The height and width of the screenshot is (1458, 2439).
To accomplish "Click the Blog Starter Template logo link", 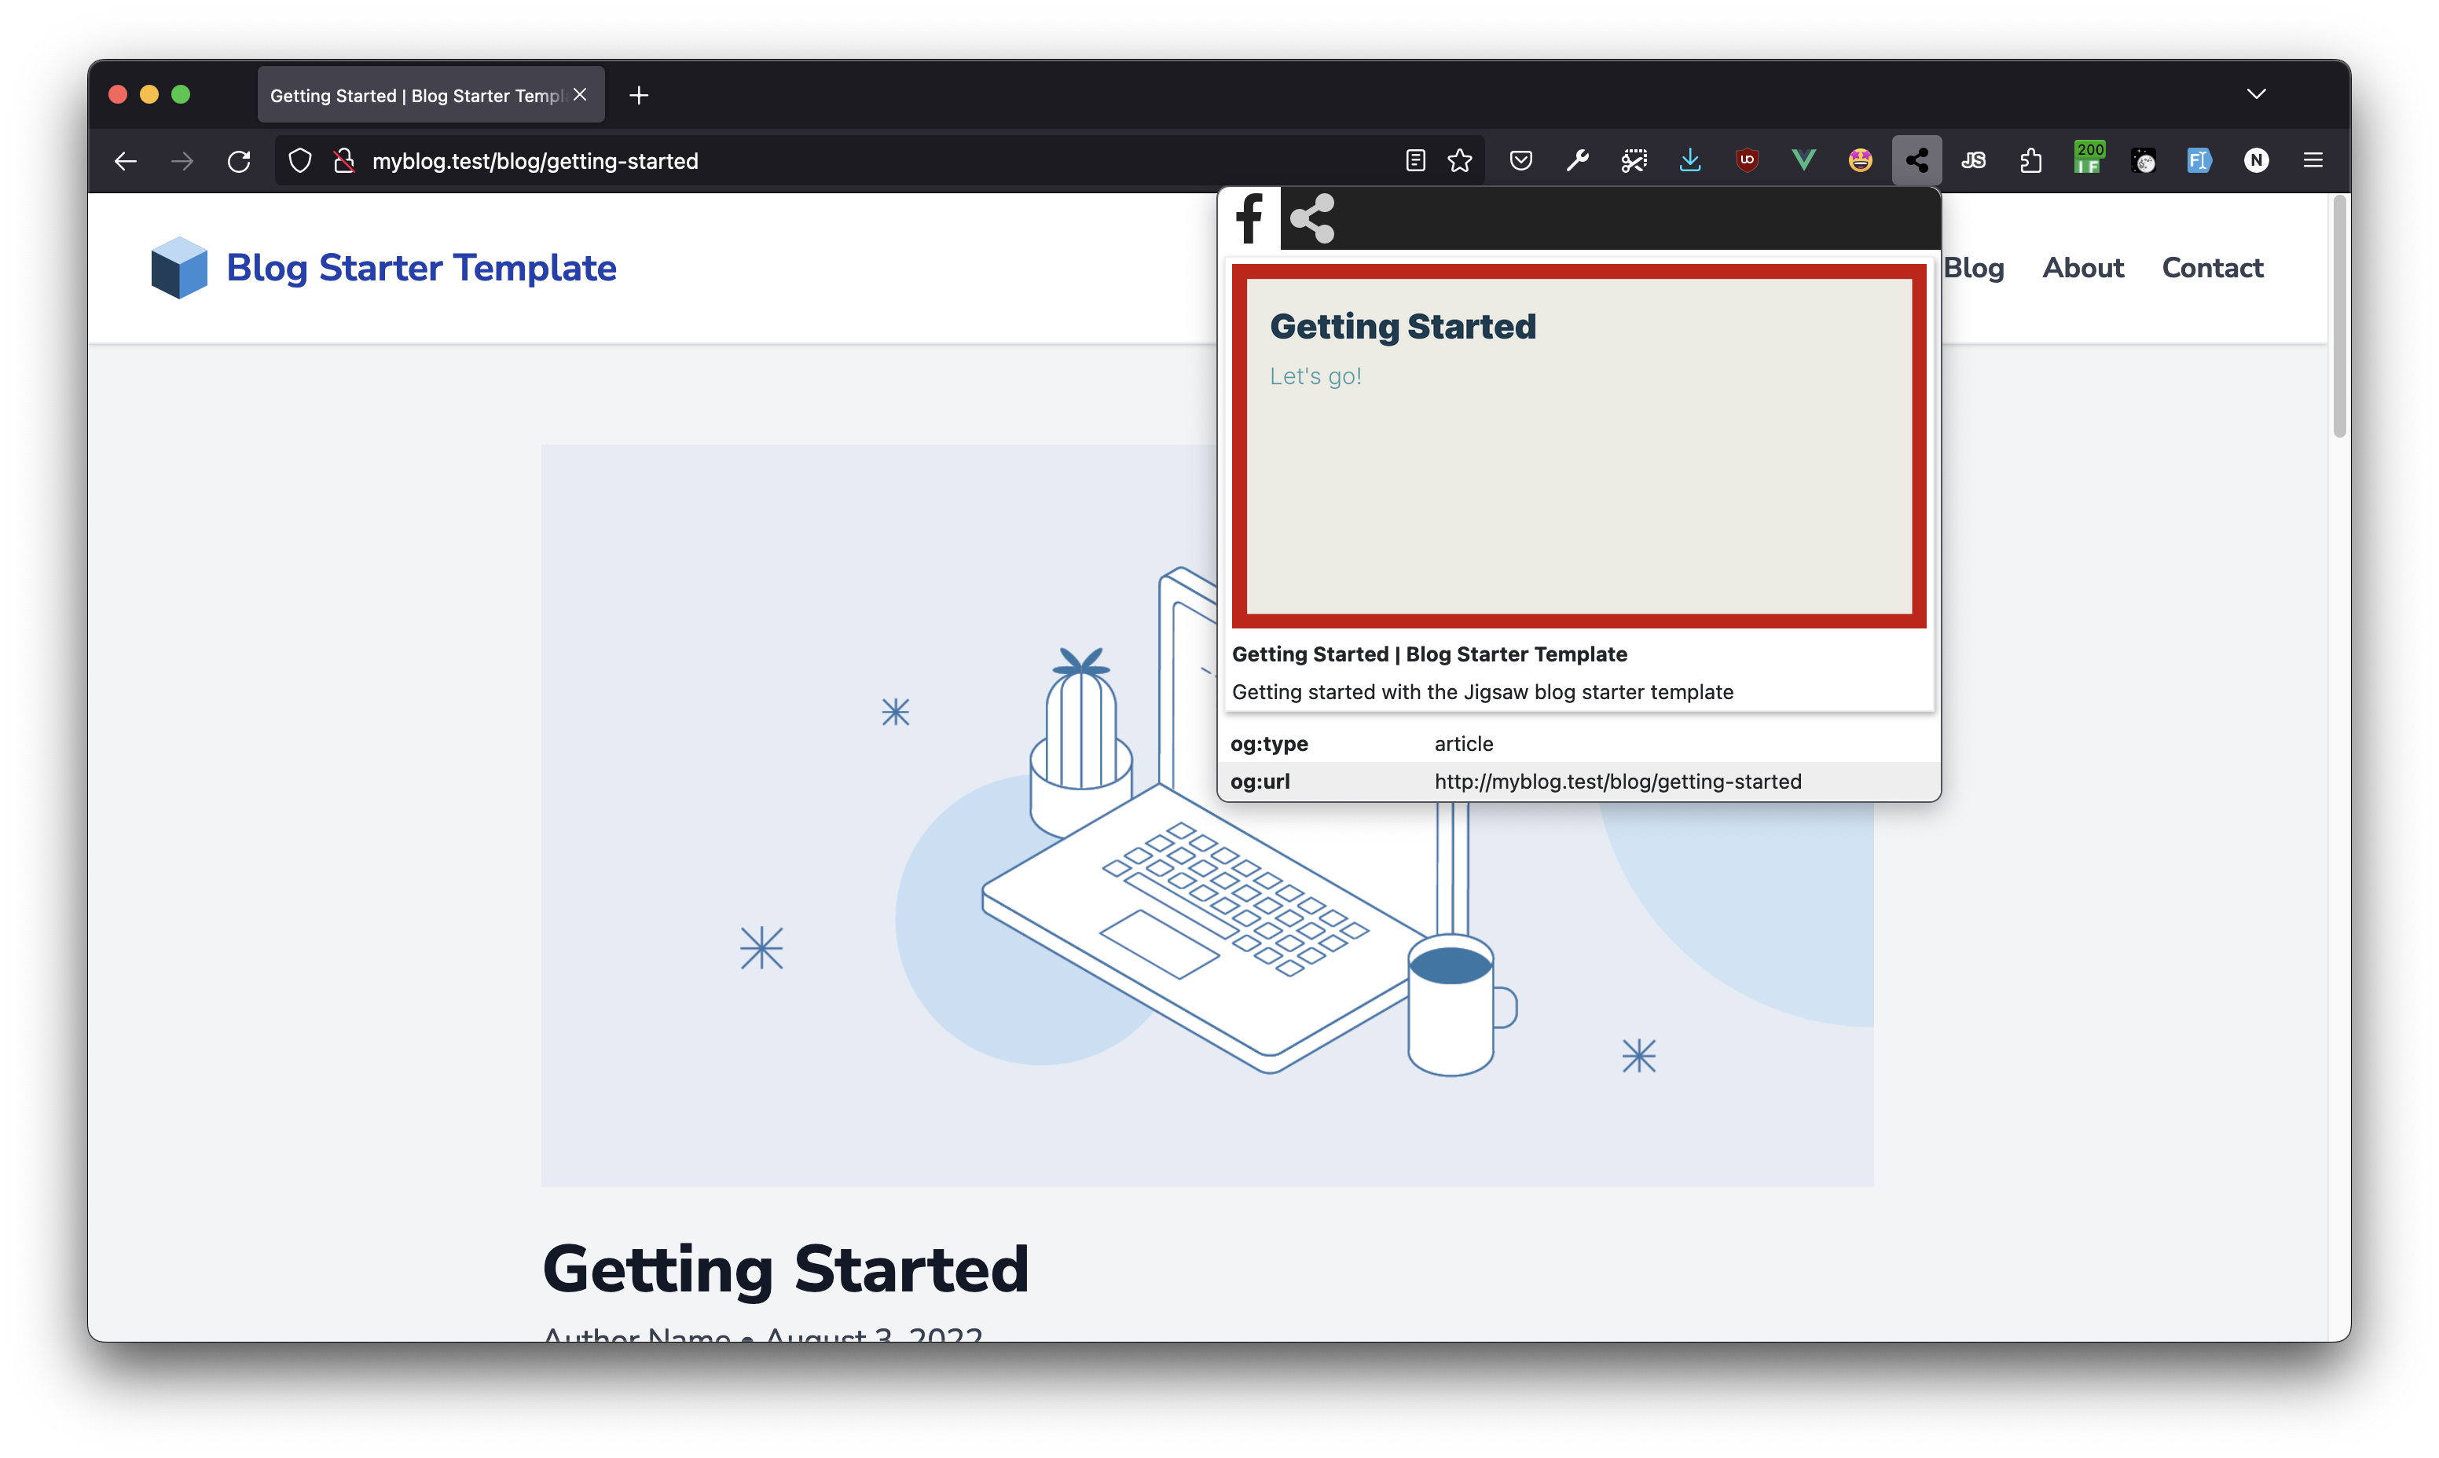I will 380,267.
